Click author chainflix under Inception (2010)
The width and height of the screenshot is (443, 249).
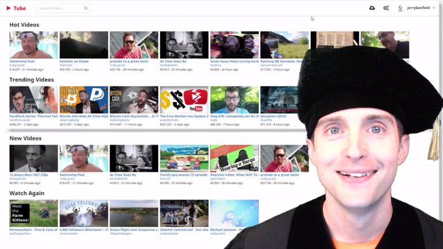click(x=266, y=120)
